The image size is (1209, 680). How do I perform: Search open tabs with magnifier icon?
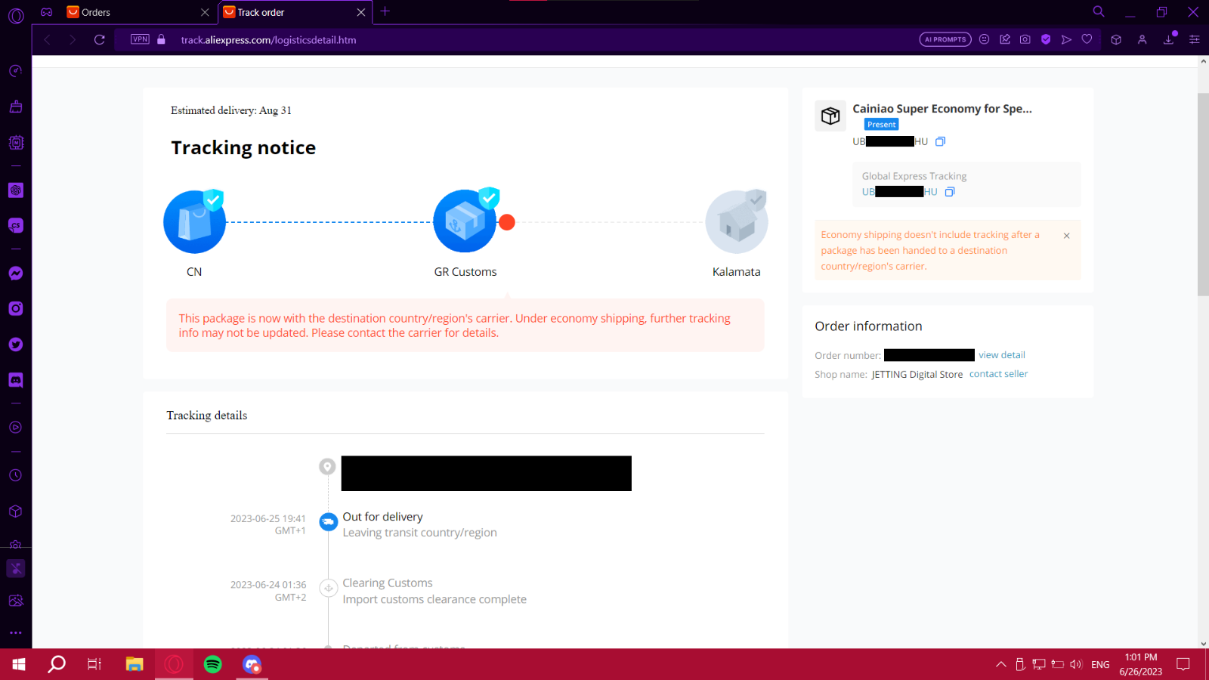tap(1099, 11)
